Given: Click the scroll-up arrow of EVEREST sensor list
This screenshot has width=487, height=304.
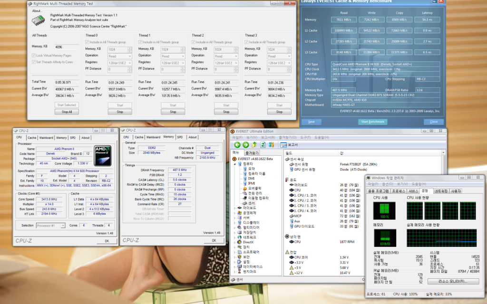Looking at the screenshot, I should [443, 152].
